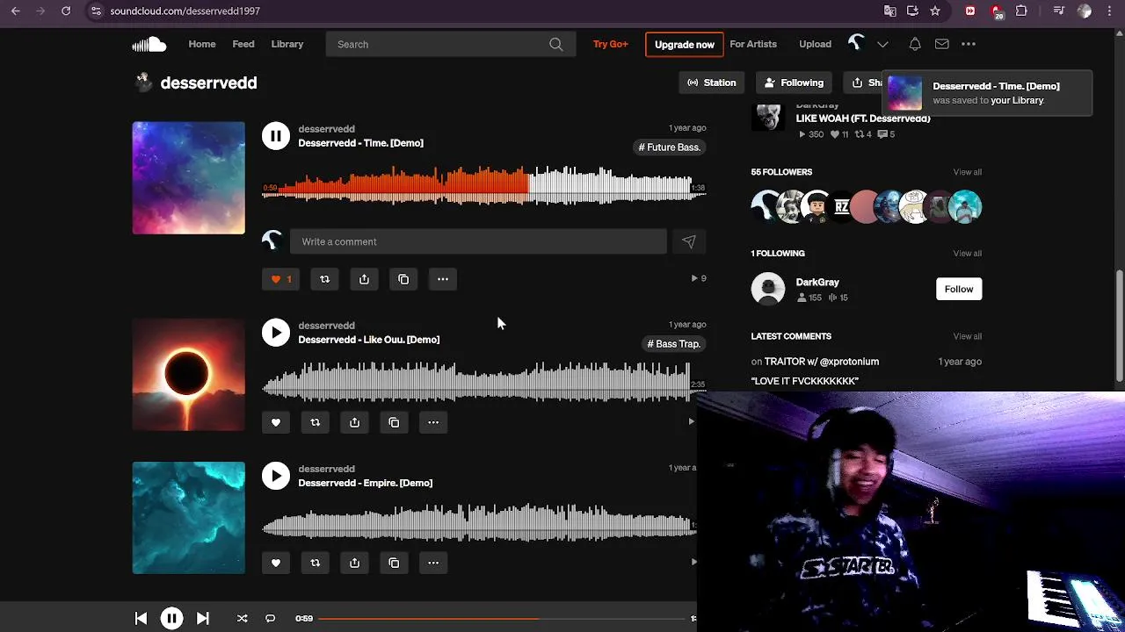Viewport: 1125px width, 632px height.
Task: Open the Empire. [Demo] track title
Action: pos(365,483)
